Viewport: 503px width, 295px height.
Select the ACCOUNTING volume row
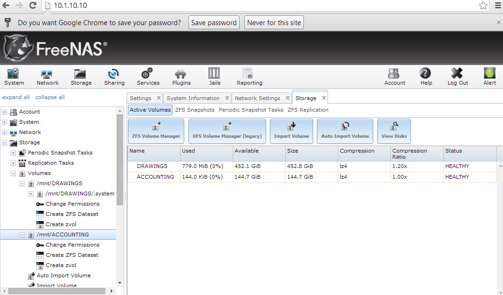point(312,177)
